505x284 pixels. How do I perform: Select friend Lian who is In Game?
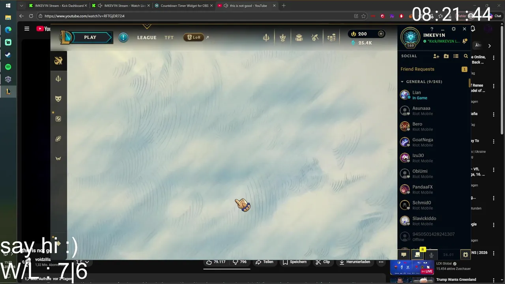[x=434, y=95]
